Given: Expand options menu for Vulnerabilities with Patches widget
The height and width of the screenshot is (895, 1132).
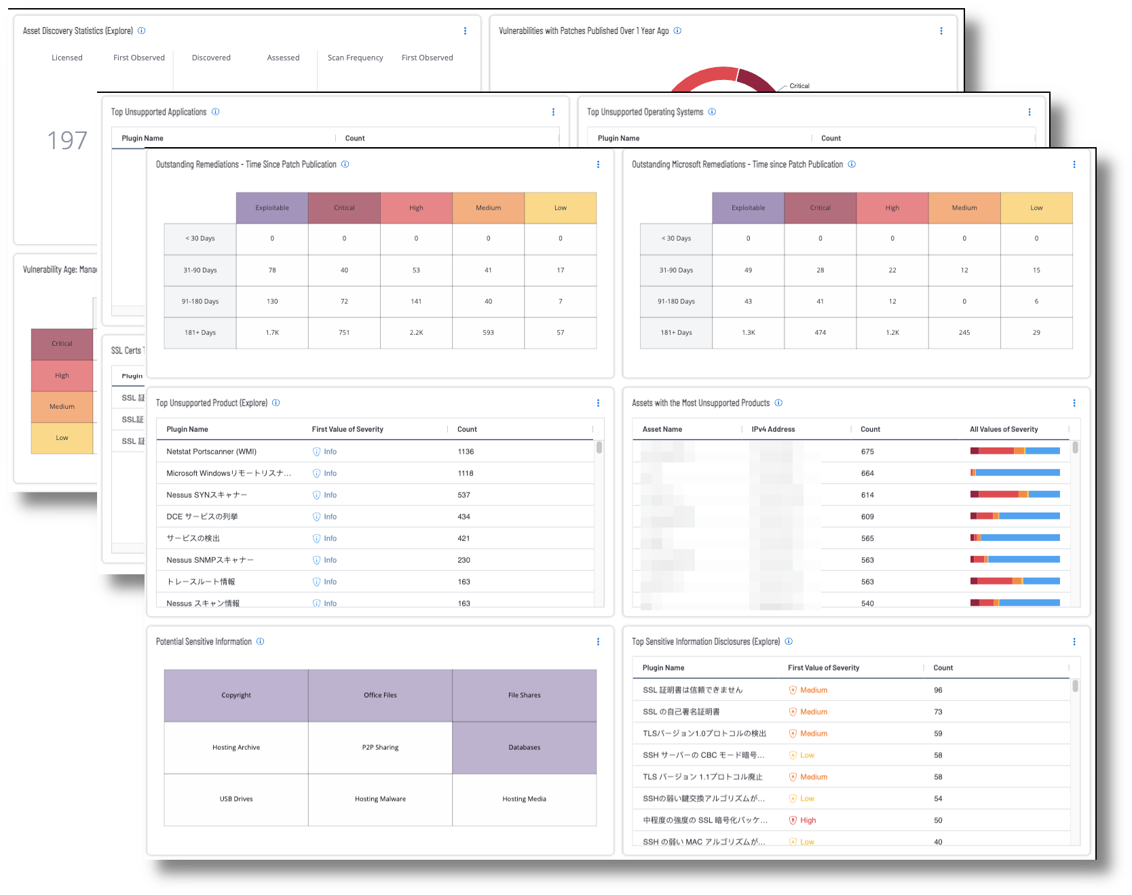Looking at the screenshot, I should pyautogui.click(x=941, y=31).
